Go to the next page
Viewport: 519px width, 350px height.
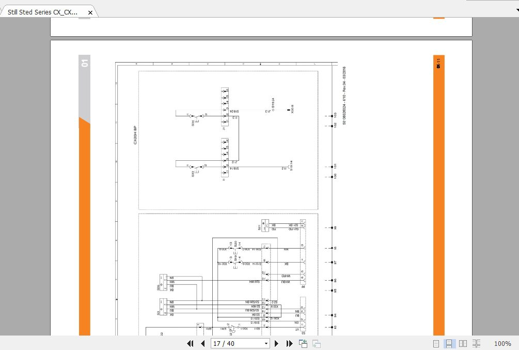[x=277, y=344]
